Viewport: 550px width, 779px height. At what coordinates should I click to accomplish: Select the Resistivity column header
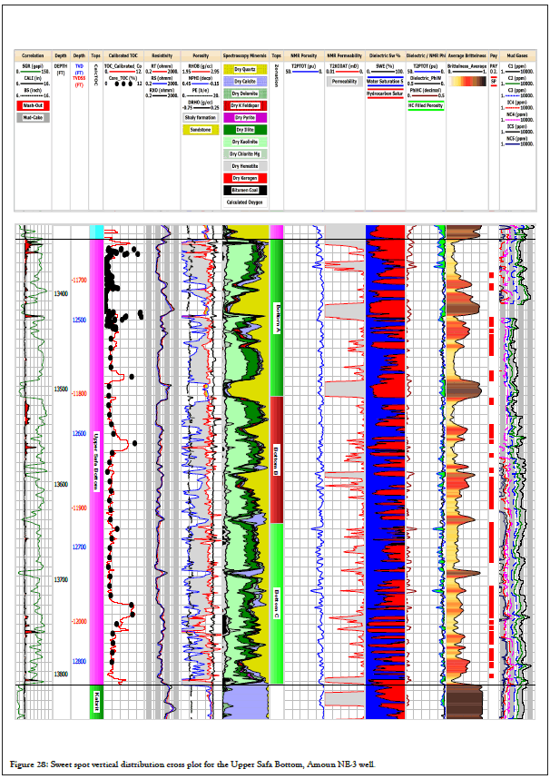pyautogui.click(x=162, y=56)
